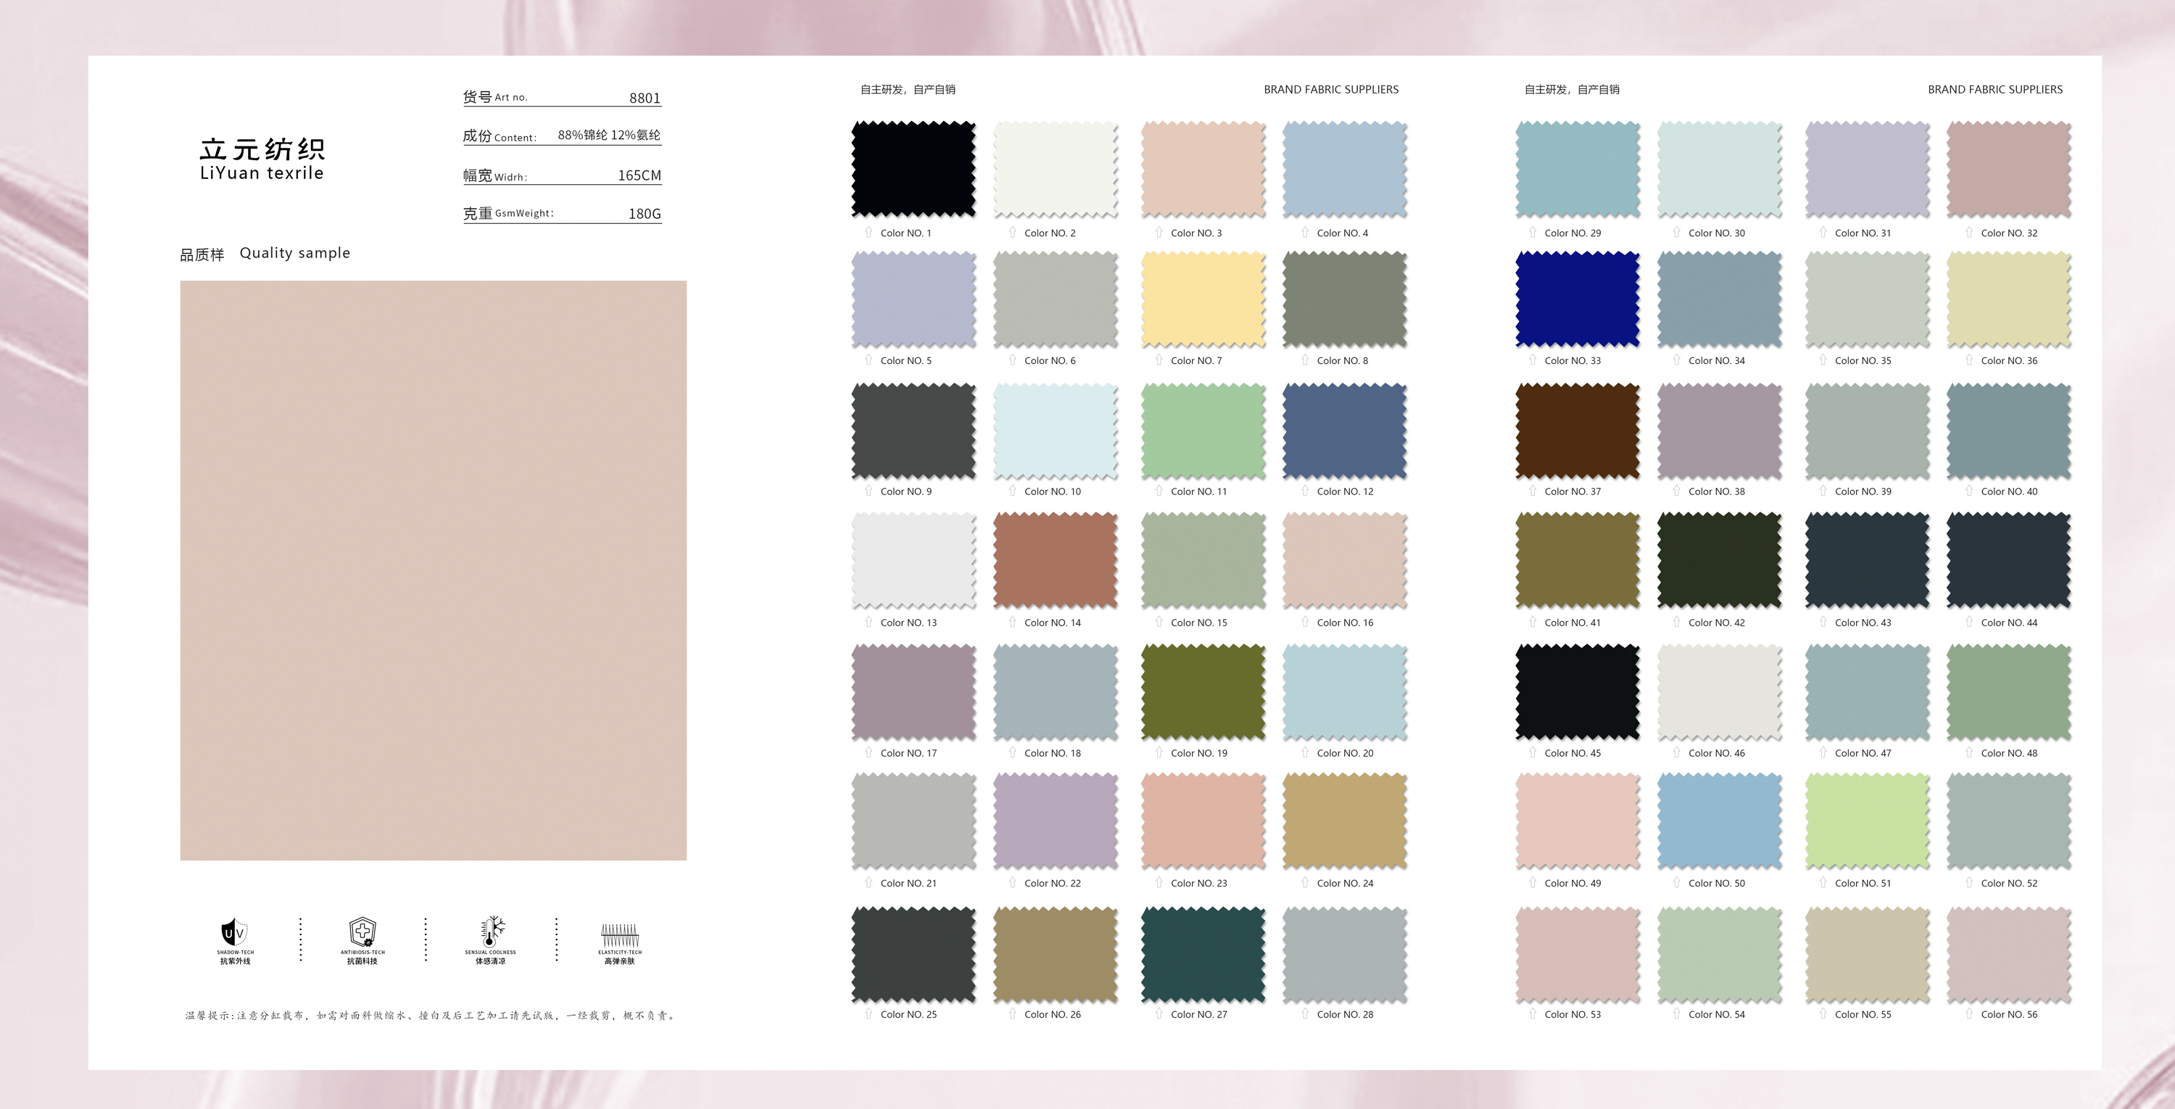Choose the pale aqua Color NO. 20 swatch
This screenshot has height=1109, width=2175.
pos(1345,692)
